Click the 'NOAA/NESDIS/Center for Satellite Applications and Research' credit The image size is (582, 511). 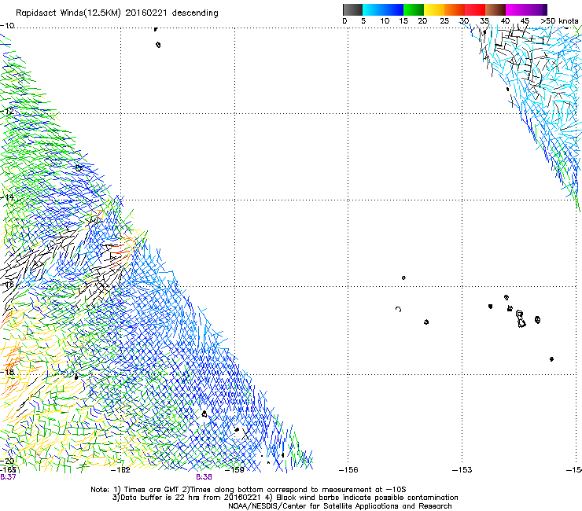[x=340, y=506]
